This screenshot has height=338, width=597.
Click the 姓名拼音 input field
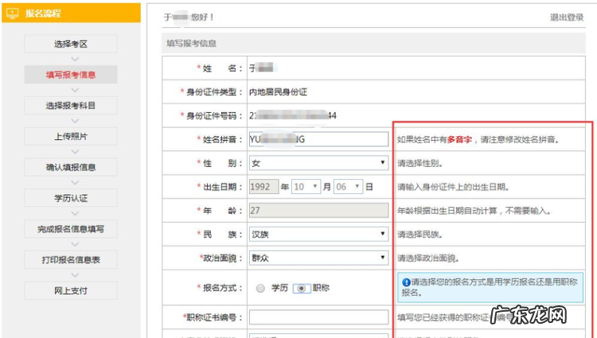(318, 139)
